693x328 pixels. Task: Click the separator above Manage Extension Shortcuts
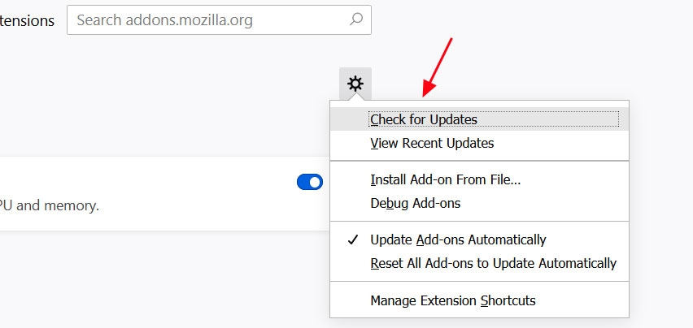pyautogui.click(x=479, y=281)
